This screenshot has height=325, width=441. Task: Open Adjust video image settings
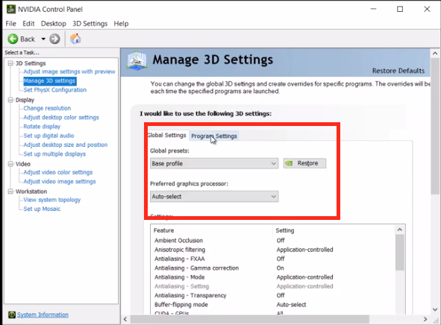tap(60, 181)
